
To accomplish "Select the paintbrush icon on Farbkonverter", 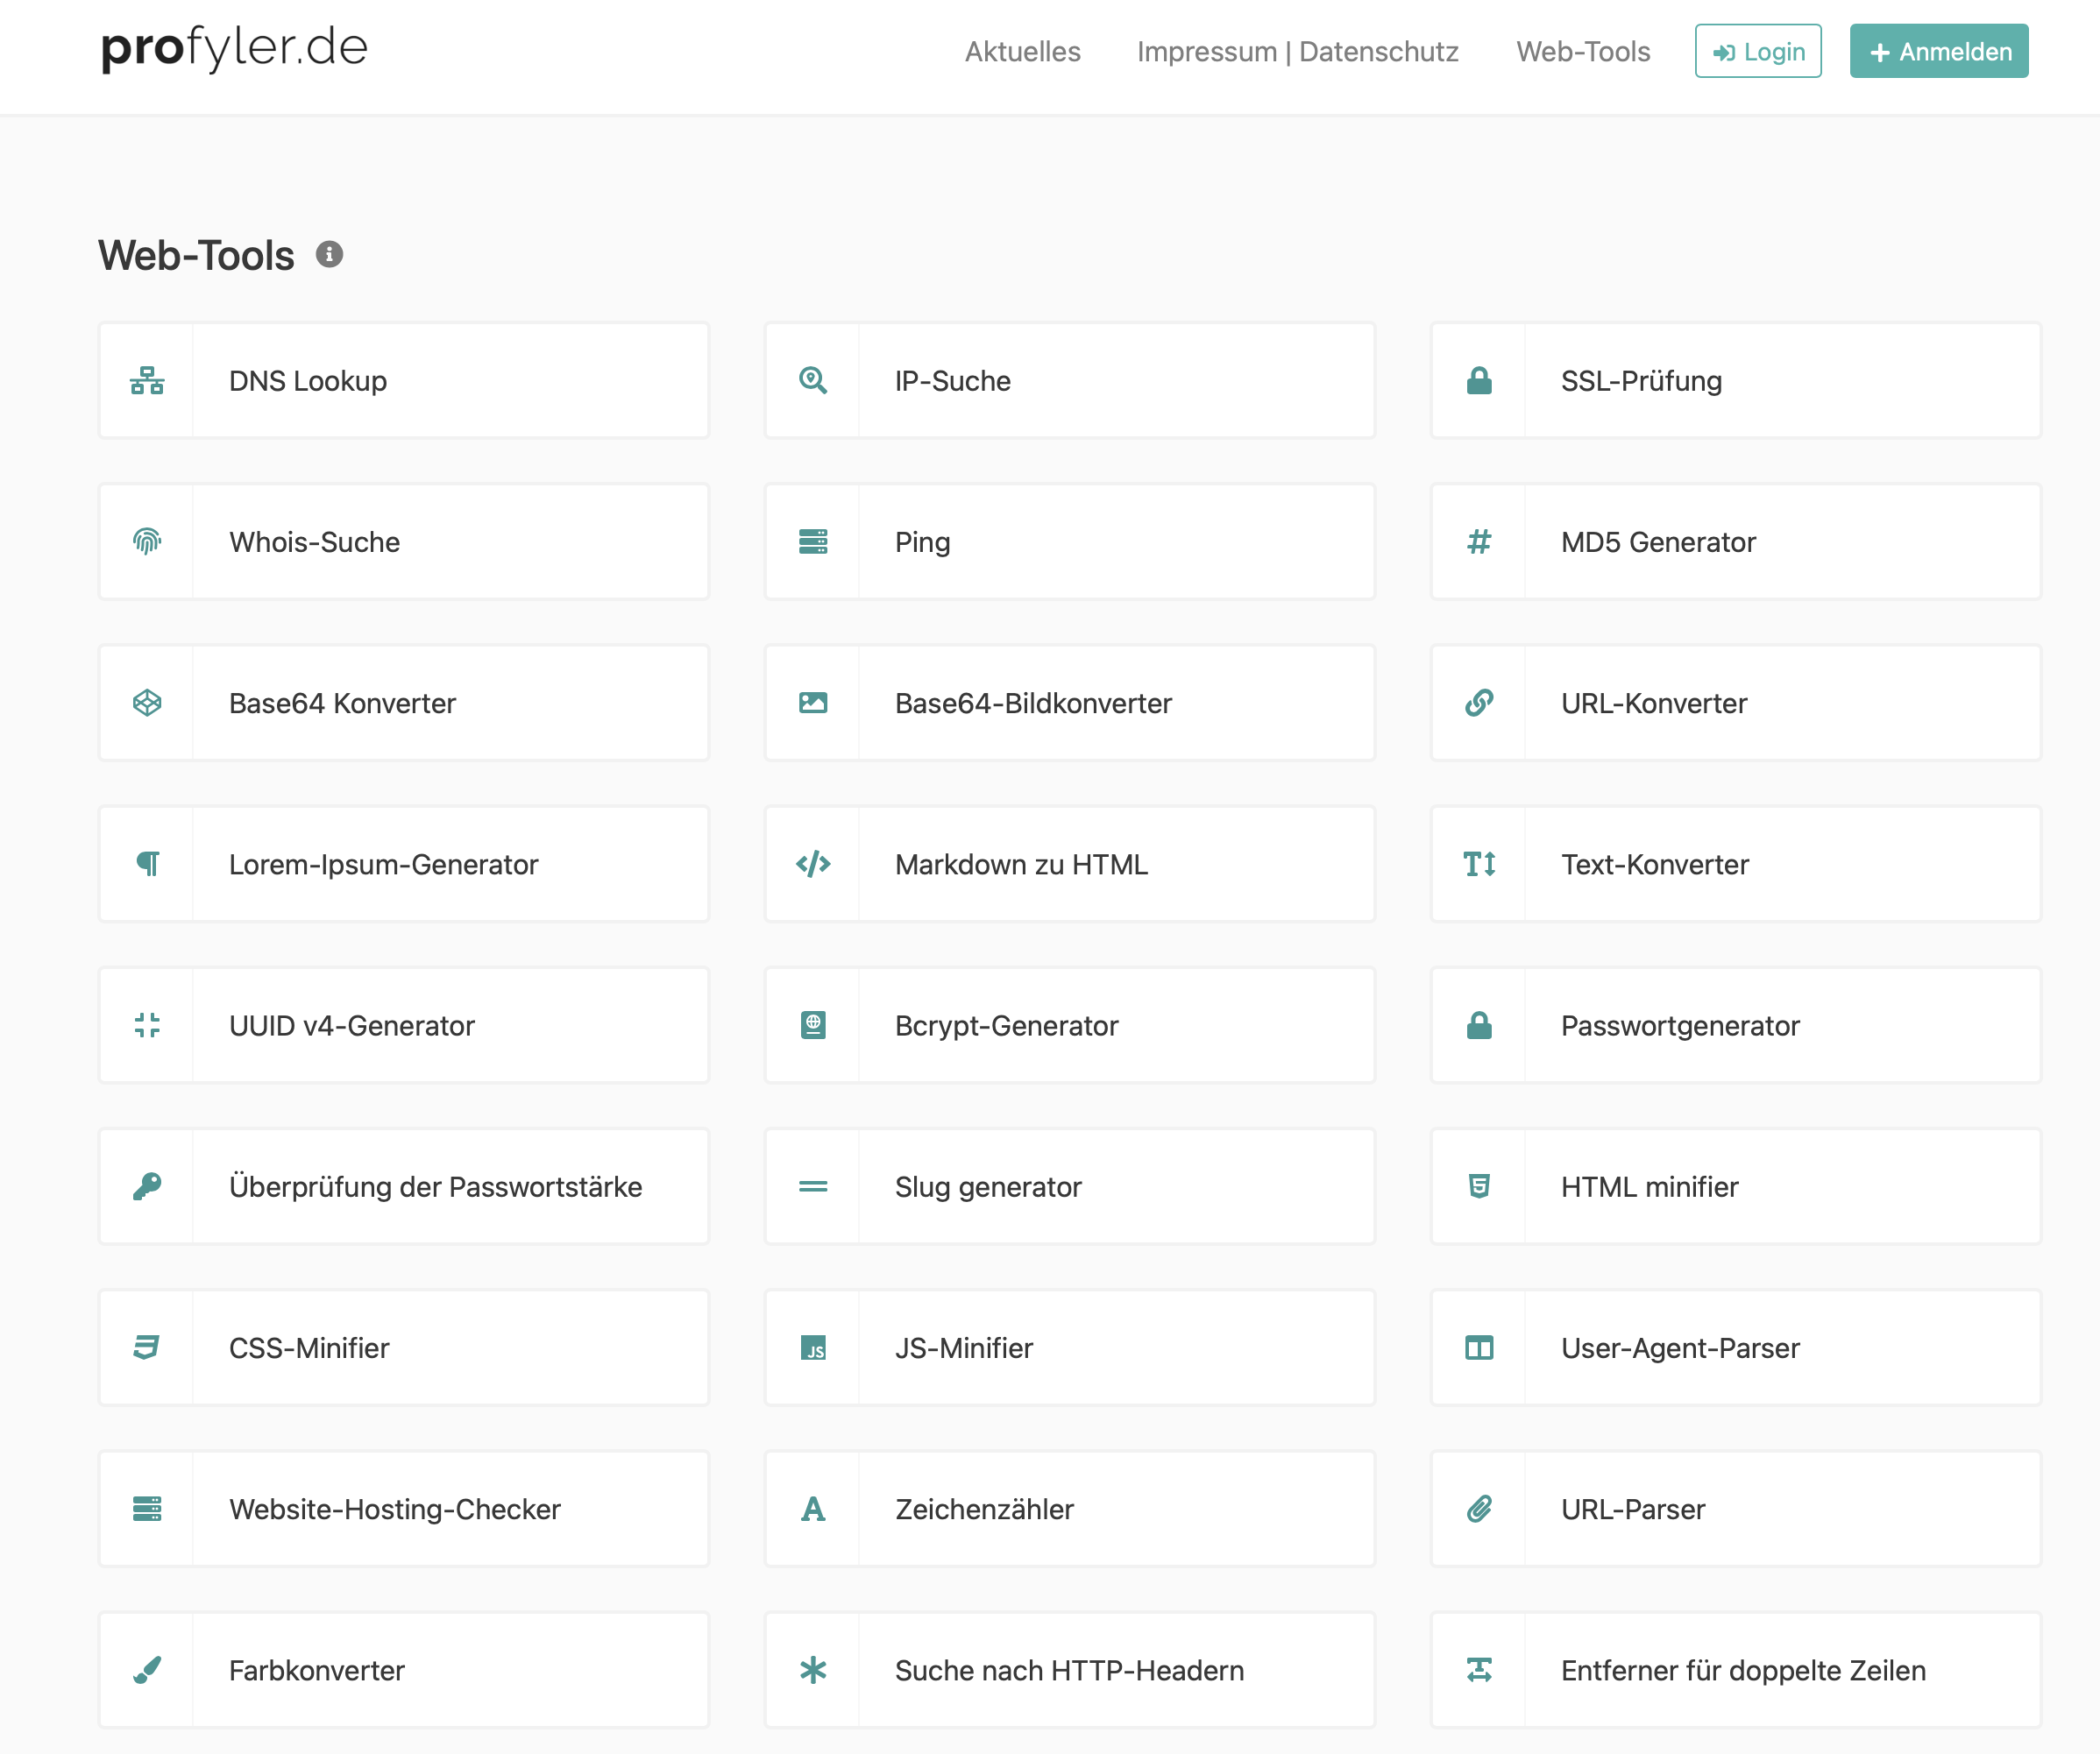I will click(x=147, y=1670).
